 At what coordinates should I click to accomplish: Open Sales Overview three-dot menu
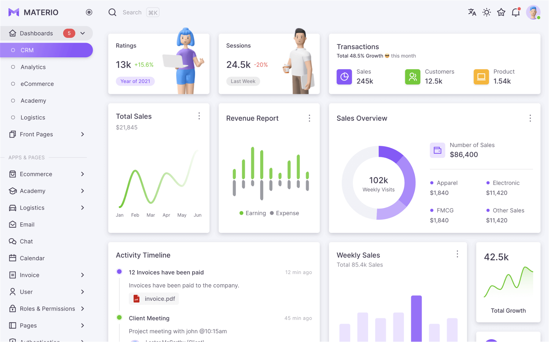530,118
